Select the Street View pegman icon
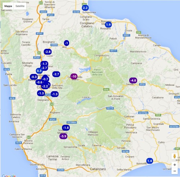Image resolution: width=180 pixels, height=177 pixels. [x=175, y=156]
